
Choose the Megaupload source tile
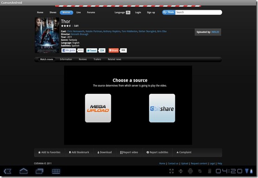(98, 108)
